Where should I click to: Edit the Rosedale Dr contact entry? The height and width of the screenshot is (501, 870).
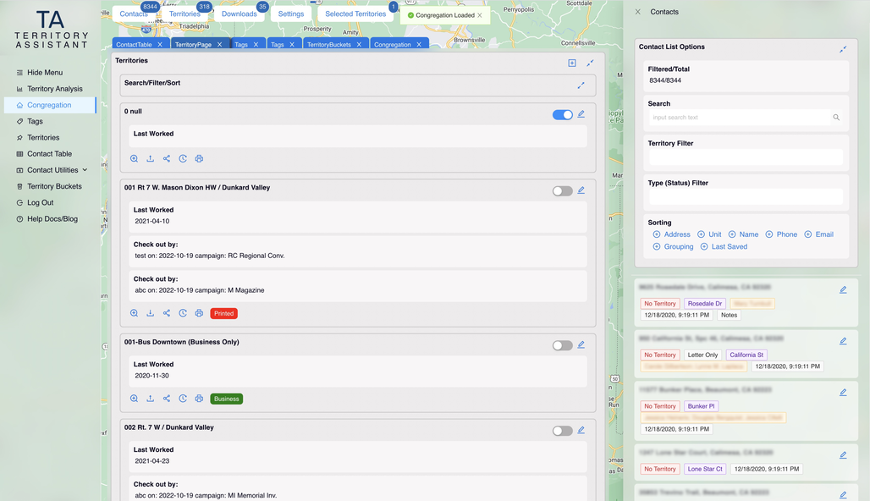coord(843,290)
